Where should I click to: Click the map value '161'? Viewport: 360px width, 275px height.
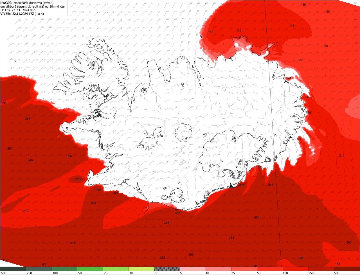click(338, 264)
